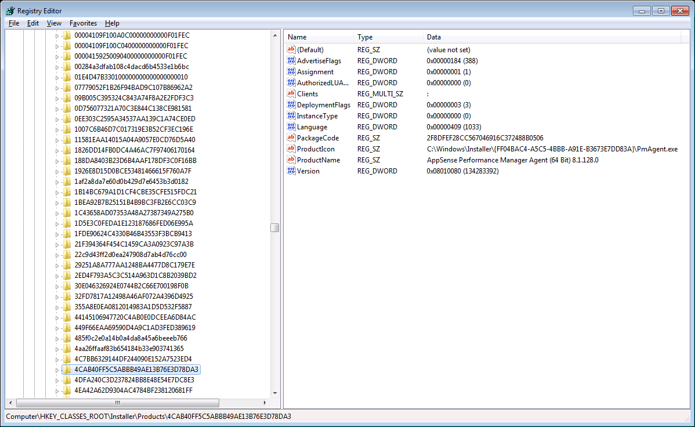Viewport: 695px width, 427px height.
Task: Click folder icon of key 00004109F100A0C00000000000F01FEC
Action: click(67, 35)
